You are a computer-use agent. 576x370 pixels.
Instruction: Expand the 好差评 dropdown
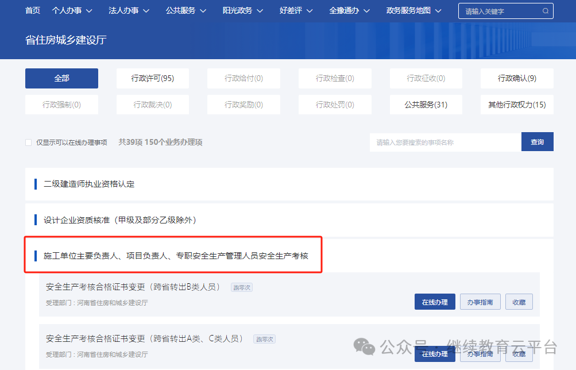[296, 11]
